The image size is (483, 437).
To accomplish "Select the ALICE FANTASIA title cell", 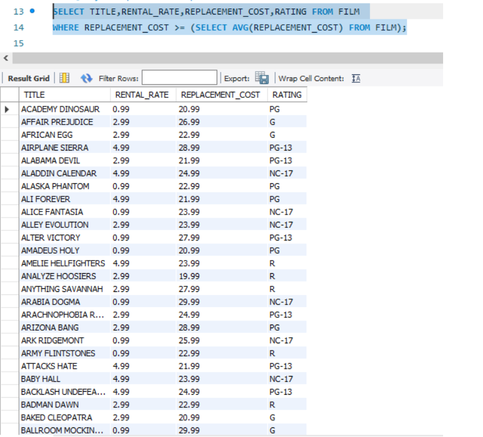I will tap(65, 212).
